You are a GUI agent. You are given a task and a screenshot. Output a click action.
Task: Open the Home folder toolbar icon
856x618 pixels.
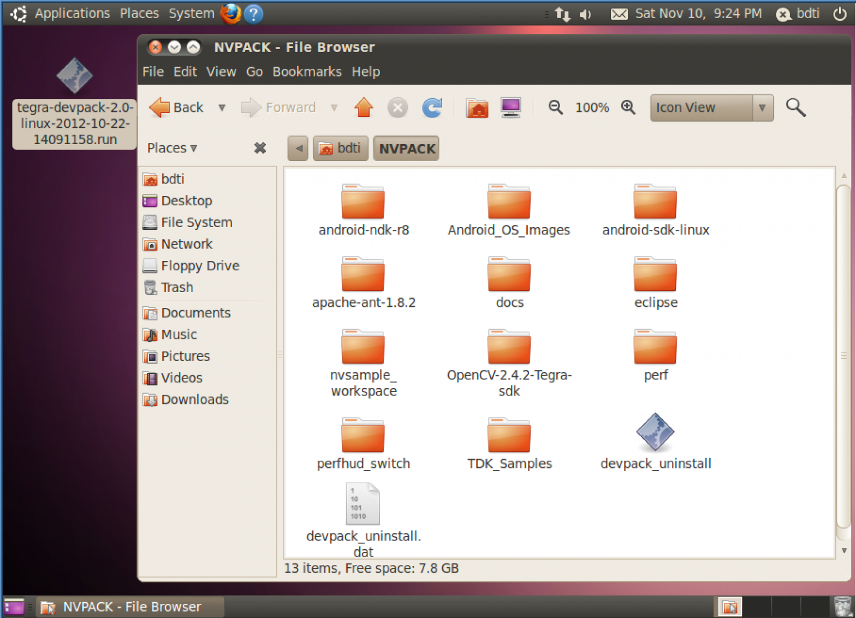click(x=477, y=108)
